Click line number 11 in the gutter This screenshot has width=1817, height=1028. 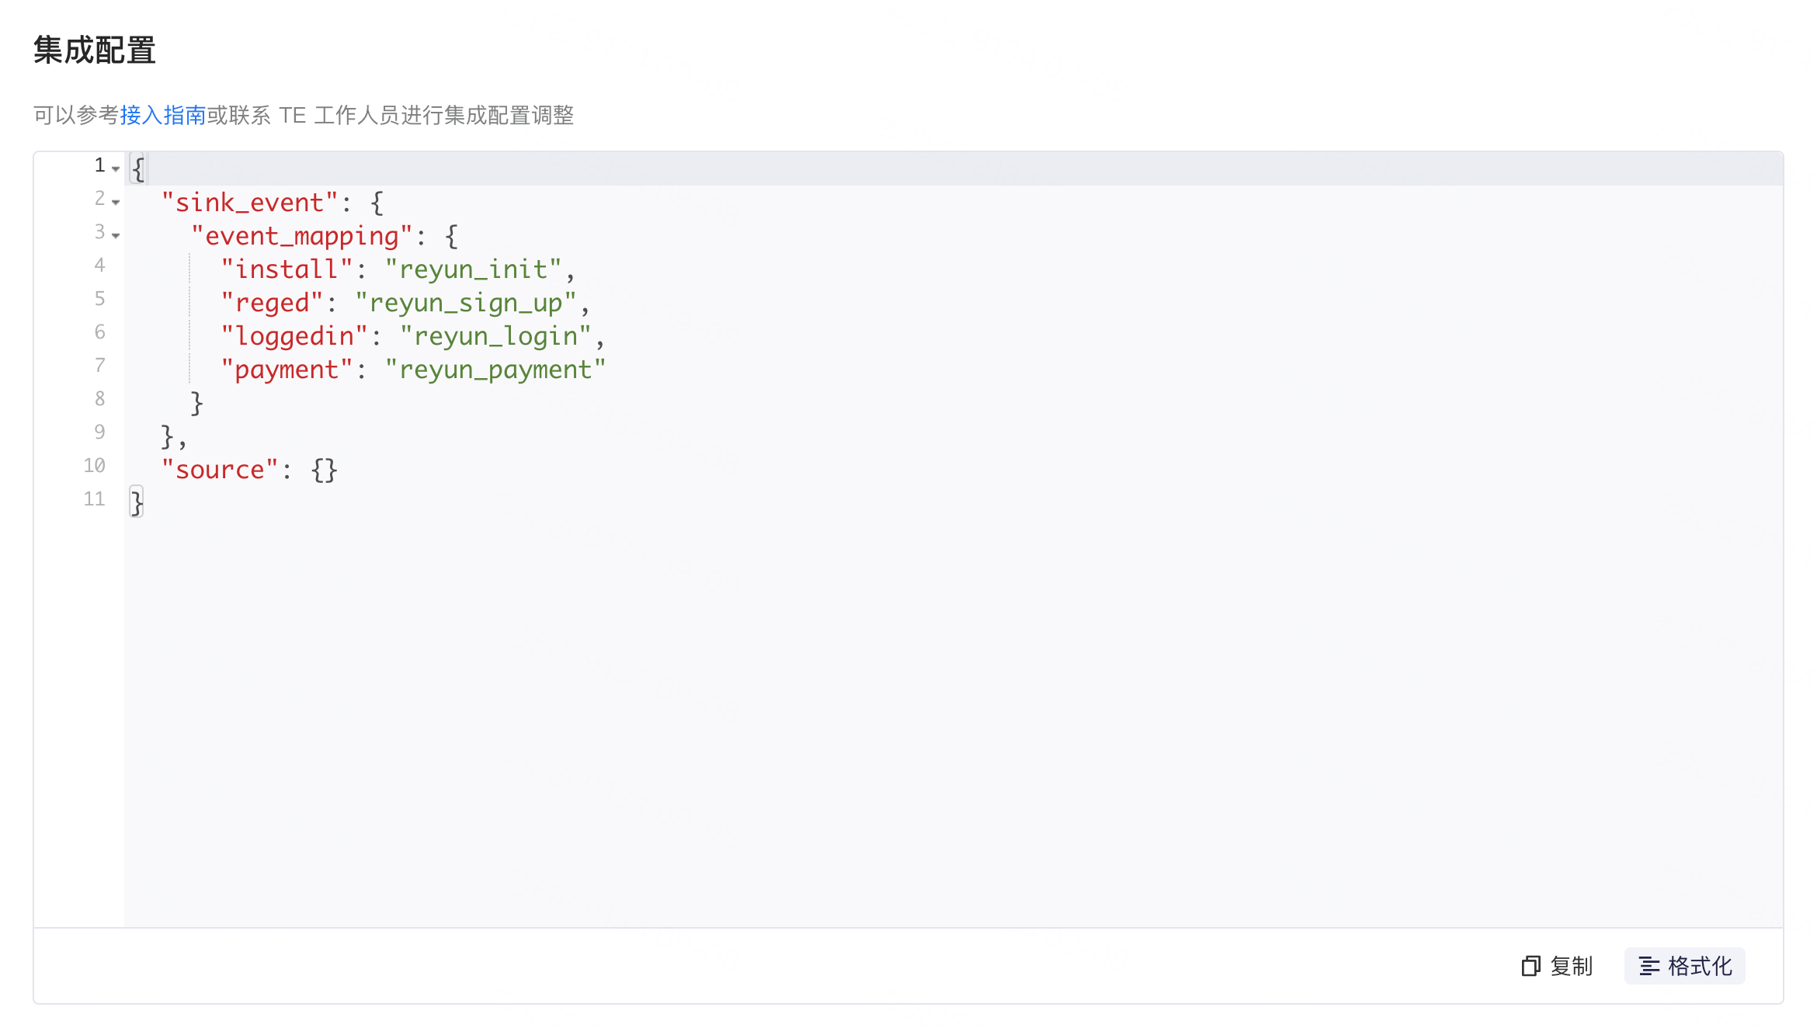pyautogui.click(x=93, y=498)
